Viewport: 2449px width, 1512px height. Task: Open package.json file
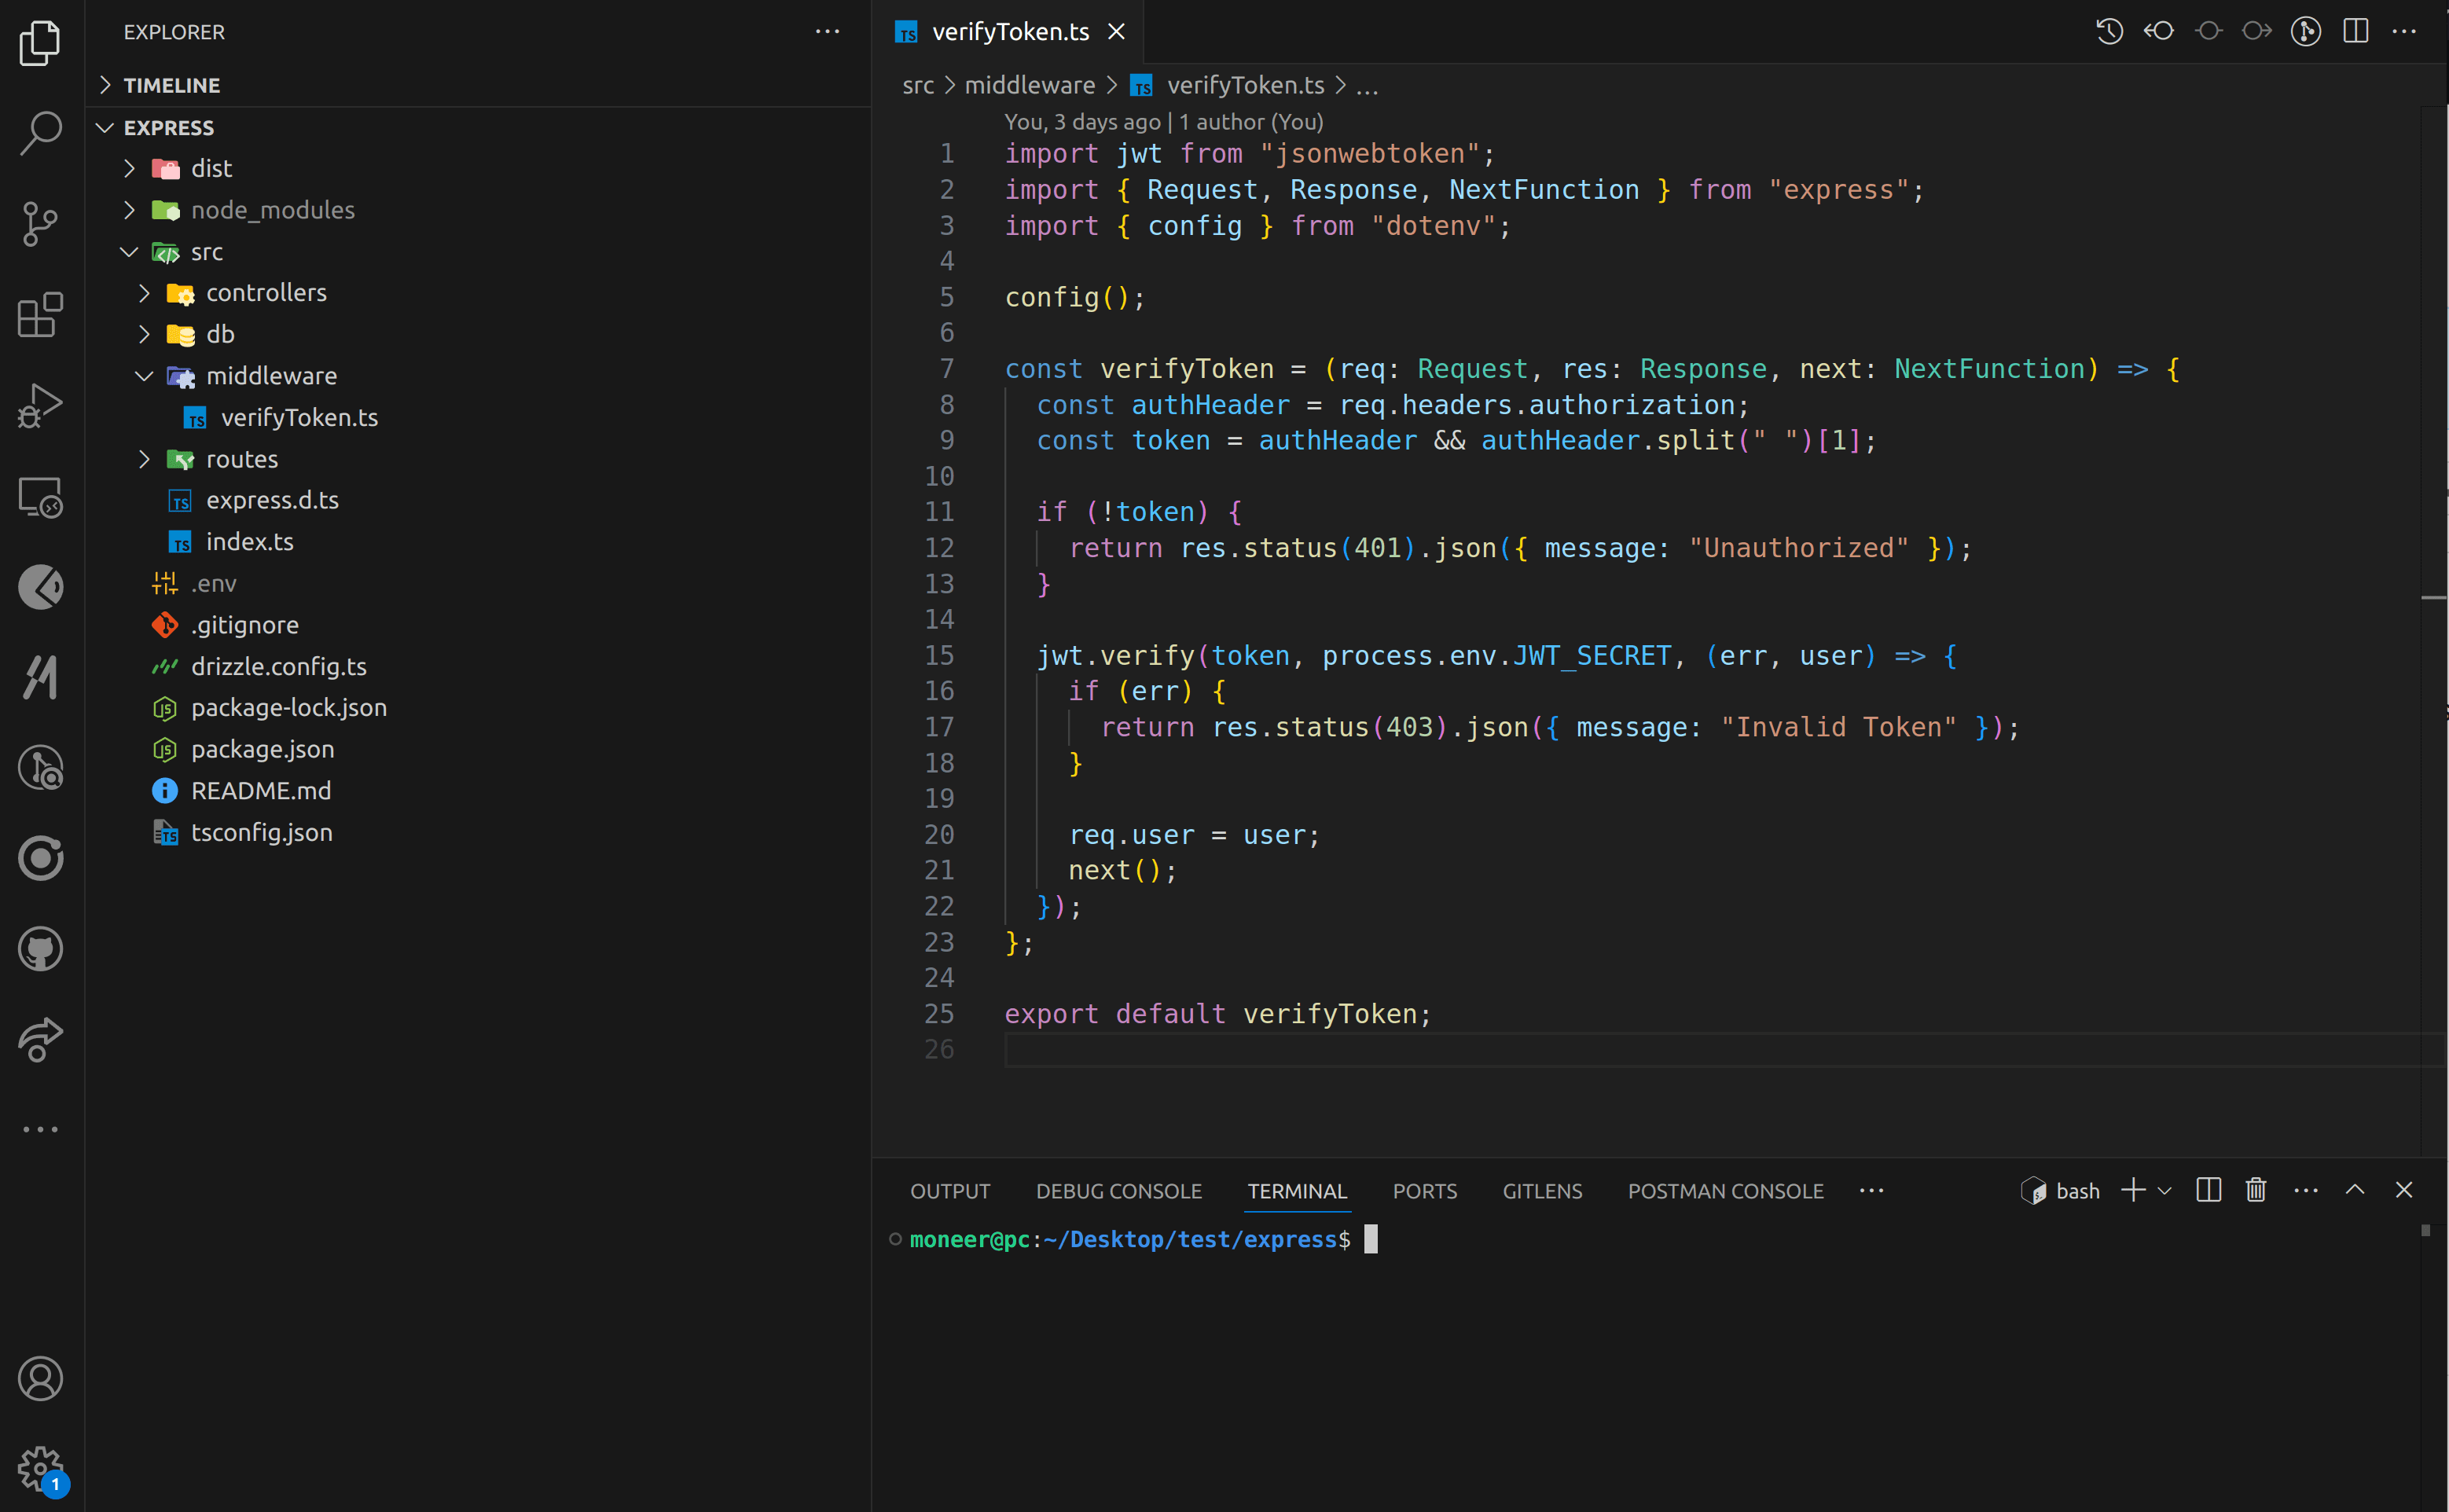pyautogui.click(x=478, y=750)
